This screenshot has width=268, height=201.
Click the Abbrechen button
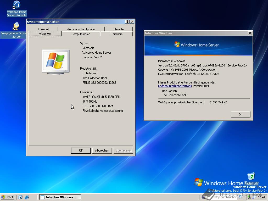coord(102,150)
